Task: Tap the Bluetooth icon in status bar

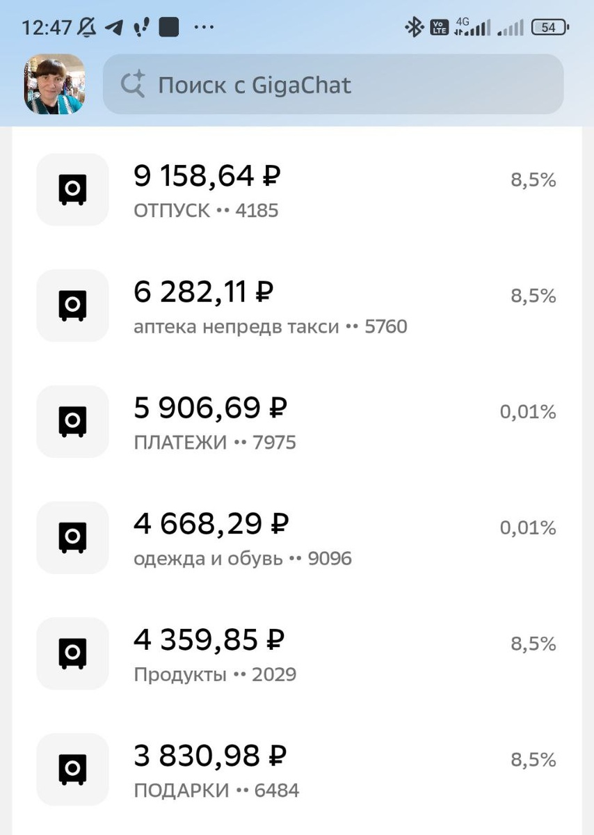Action: pos(415,28)
